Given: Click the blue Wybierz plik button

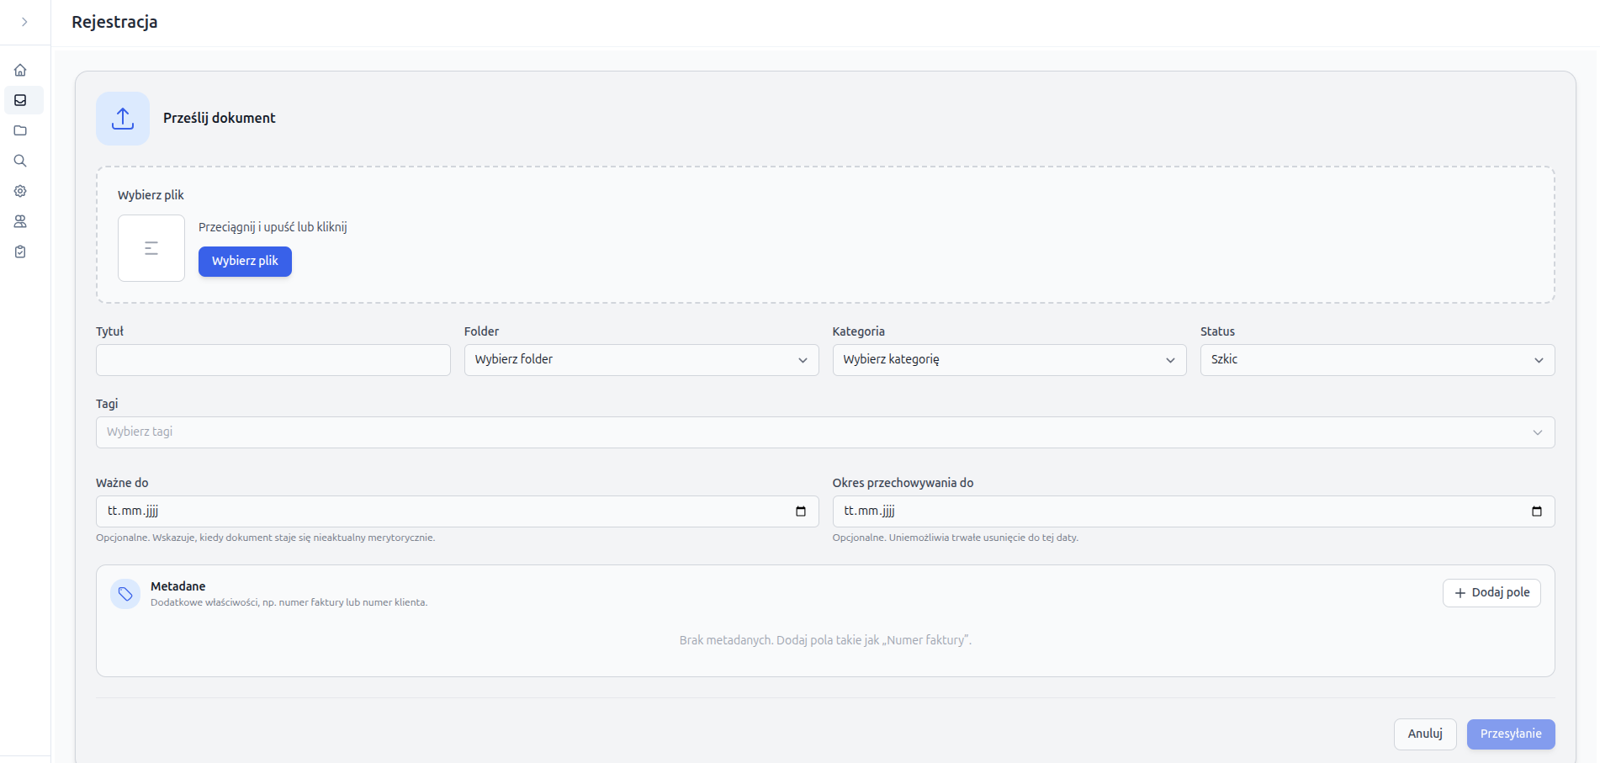Looking at the screenshot, I should [245, 262].
